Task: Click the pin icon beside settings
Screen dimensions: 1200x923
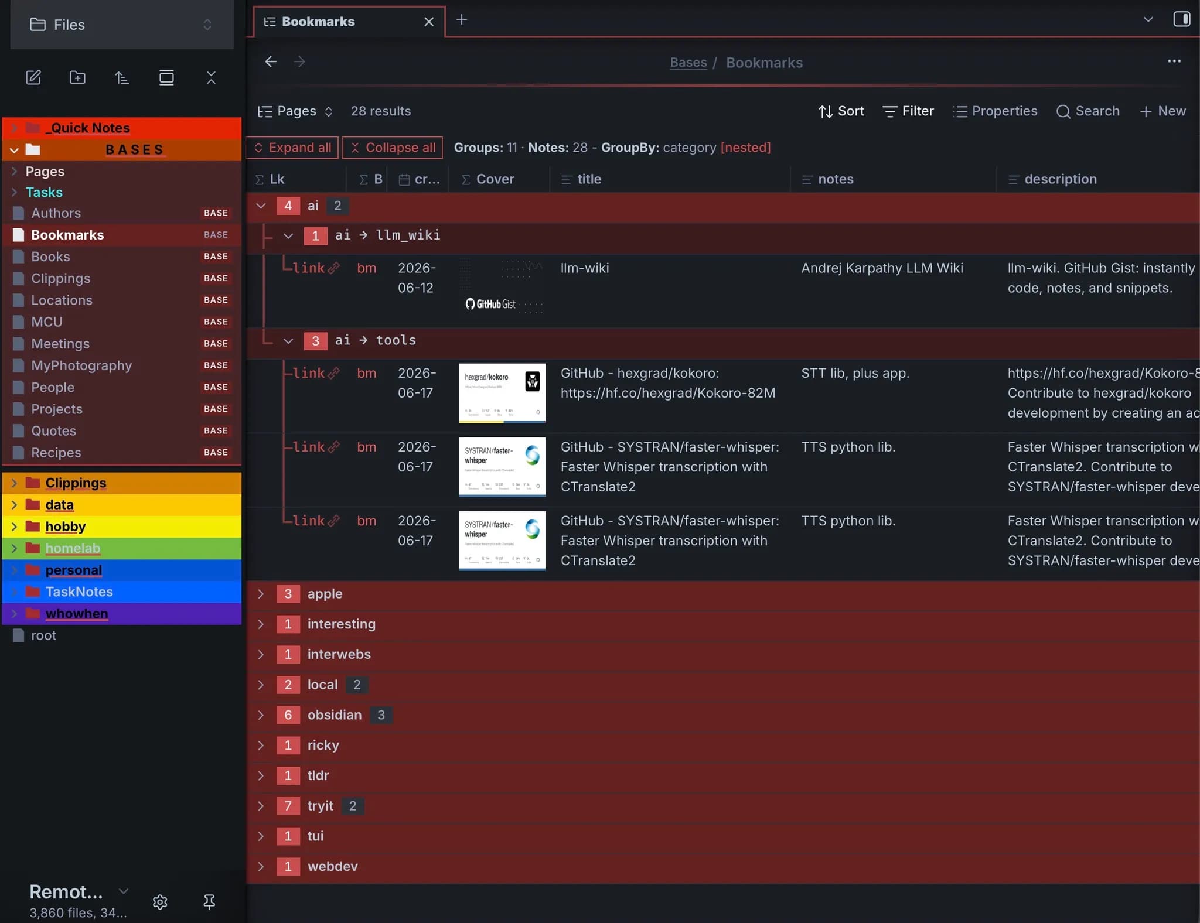Action: coord(209,901)
